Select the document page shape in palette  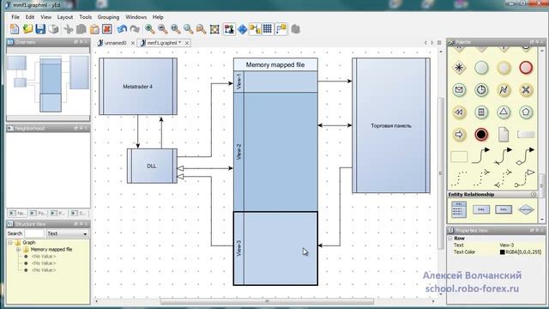[x=504, y=135]
